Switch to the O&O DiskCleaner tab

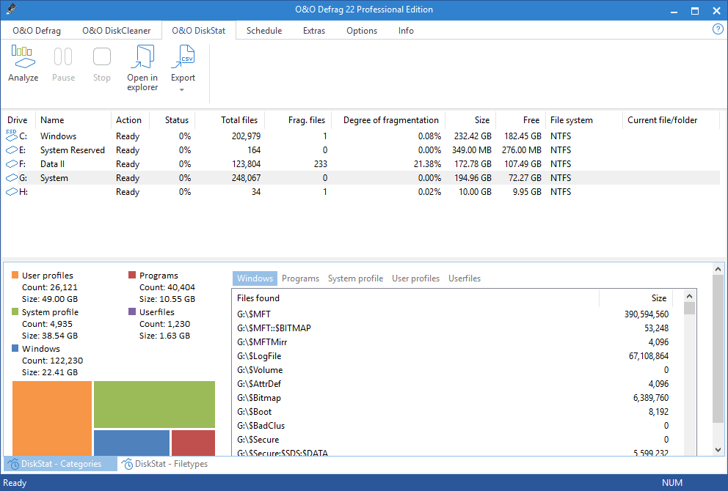tap(117, 31)
